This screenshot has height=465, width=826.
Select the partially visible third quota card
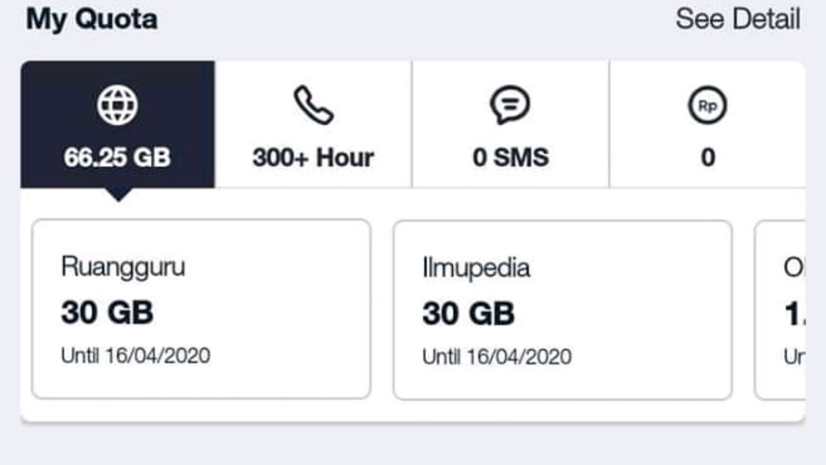point(781,309)
